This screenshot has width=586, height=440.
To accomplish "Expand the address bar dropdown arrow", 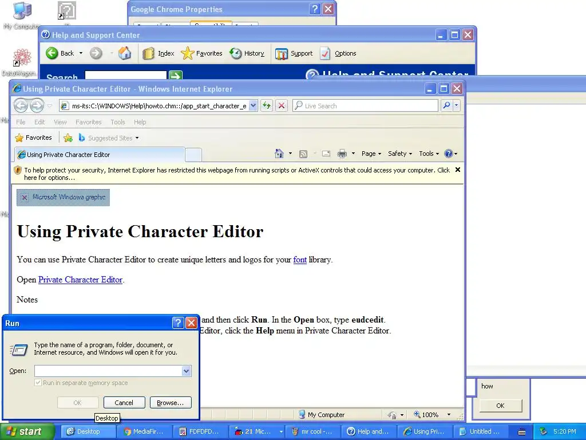I will pos(253,106).
